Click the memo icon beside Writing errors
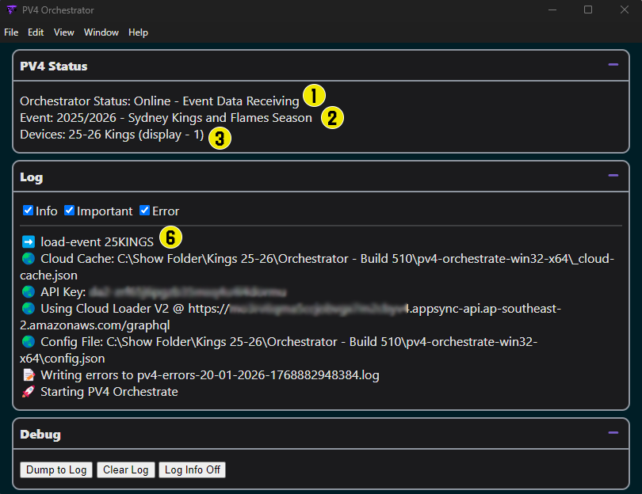The height and width of the screenshot is (494, 642). (29, 375)
